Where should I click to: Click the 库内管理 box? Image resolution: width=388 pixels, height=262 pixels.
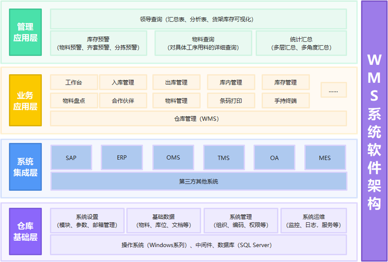click(231, 82)
